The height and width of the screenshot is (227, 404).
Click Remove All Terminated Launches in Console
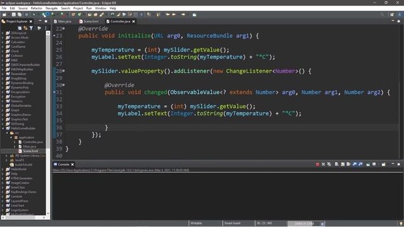(329, 164)
